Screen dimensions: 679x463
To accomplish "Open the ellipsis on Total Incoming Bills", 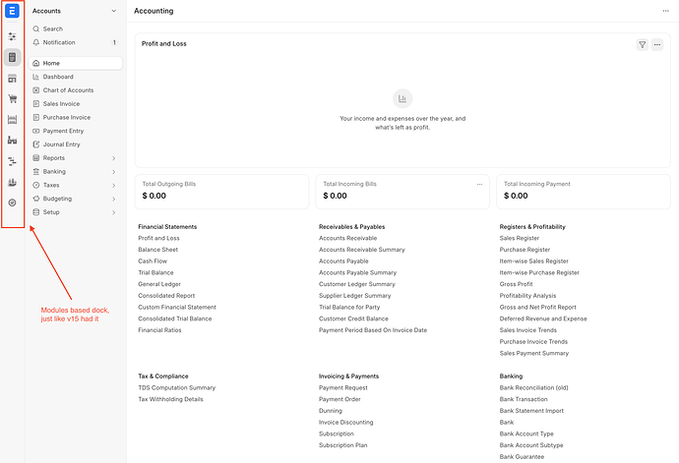I will (479, 185).
